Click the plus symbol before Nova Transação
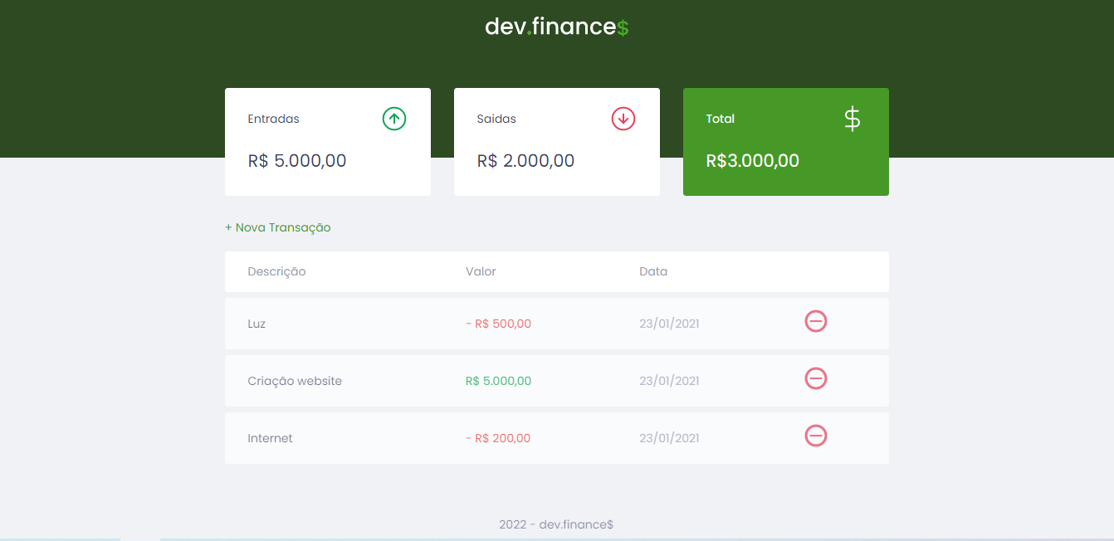This screenshot has height=541, width=1114. pos(226,227)
